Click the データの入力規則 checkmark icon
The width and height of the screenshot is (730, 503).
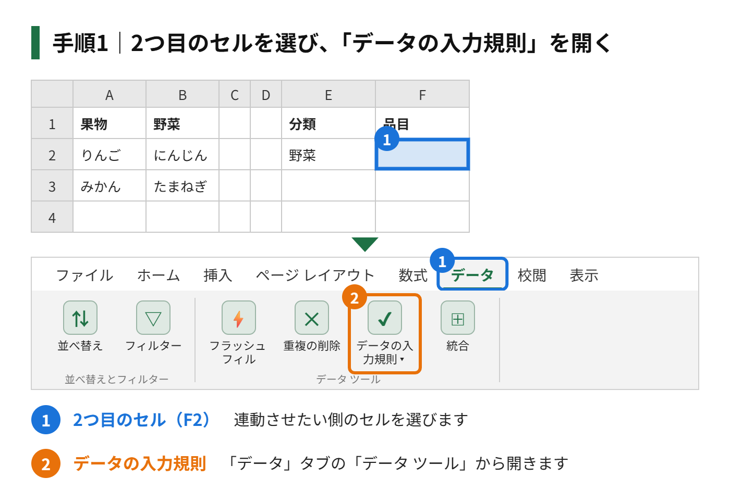[385, 318]
